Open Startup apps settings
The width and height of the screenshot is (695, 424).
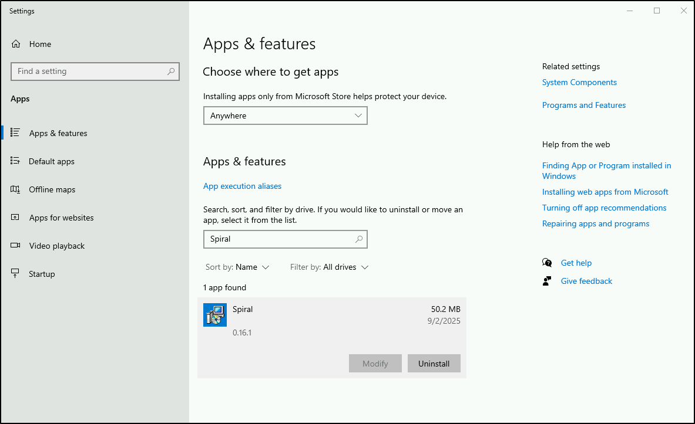[x=42, y=274]
